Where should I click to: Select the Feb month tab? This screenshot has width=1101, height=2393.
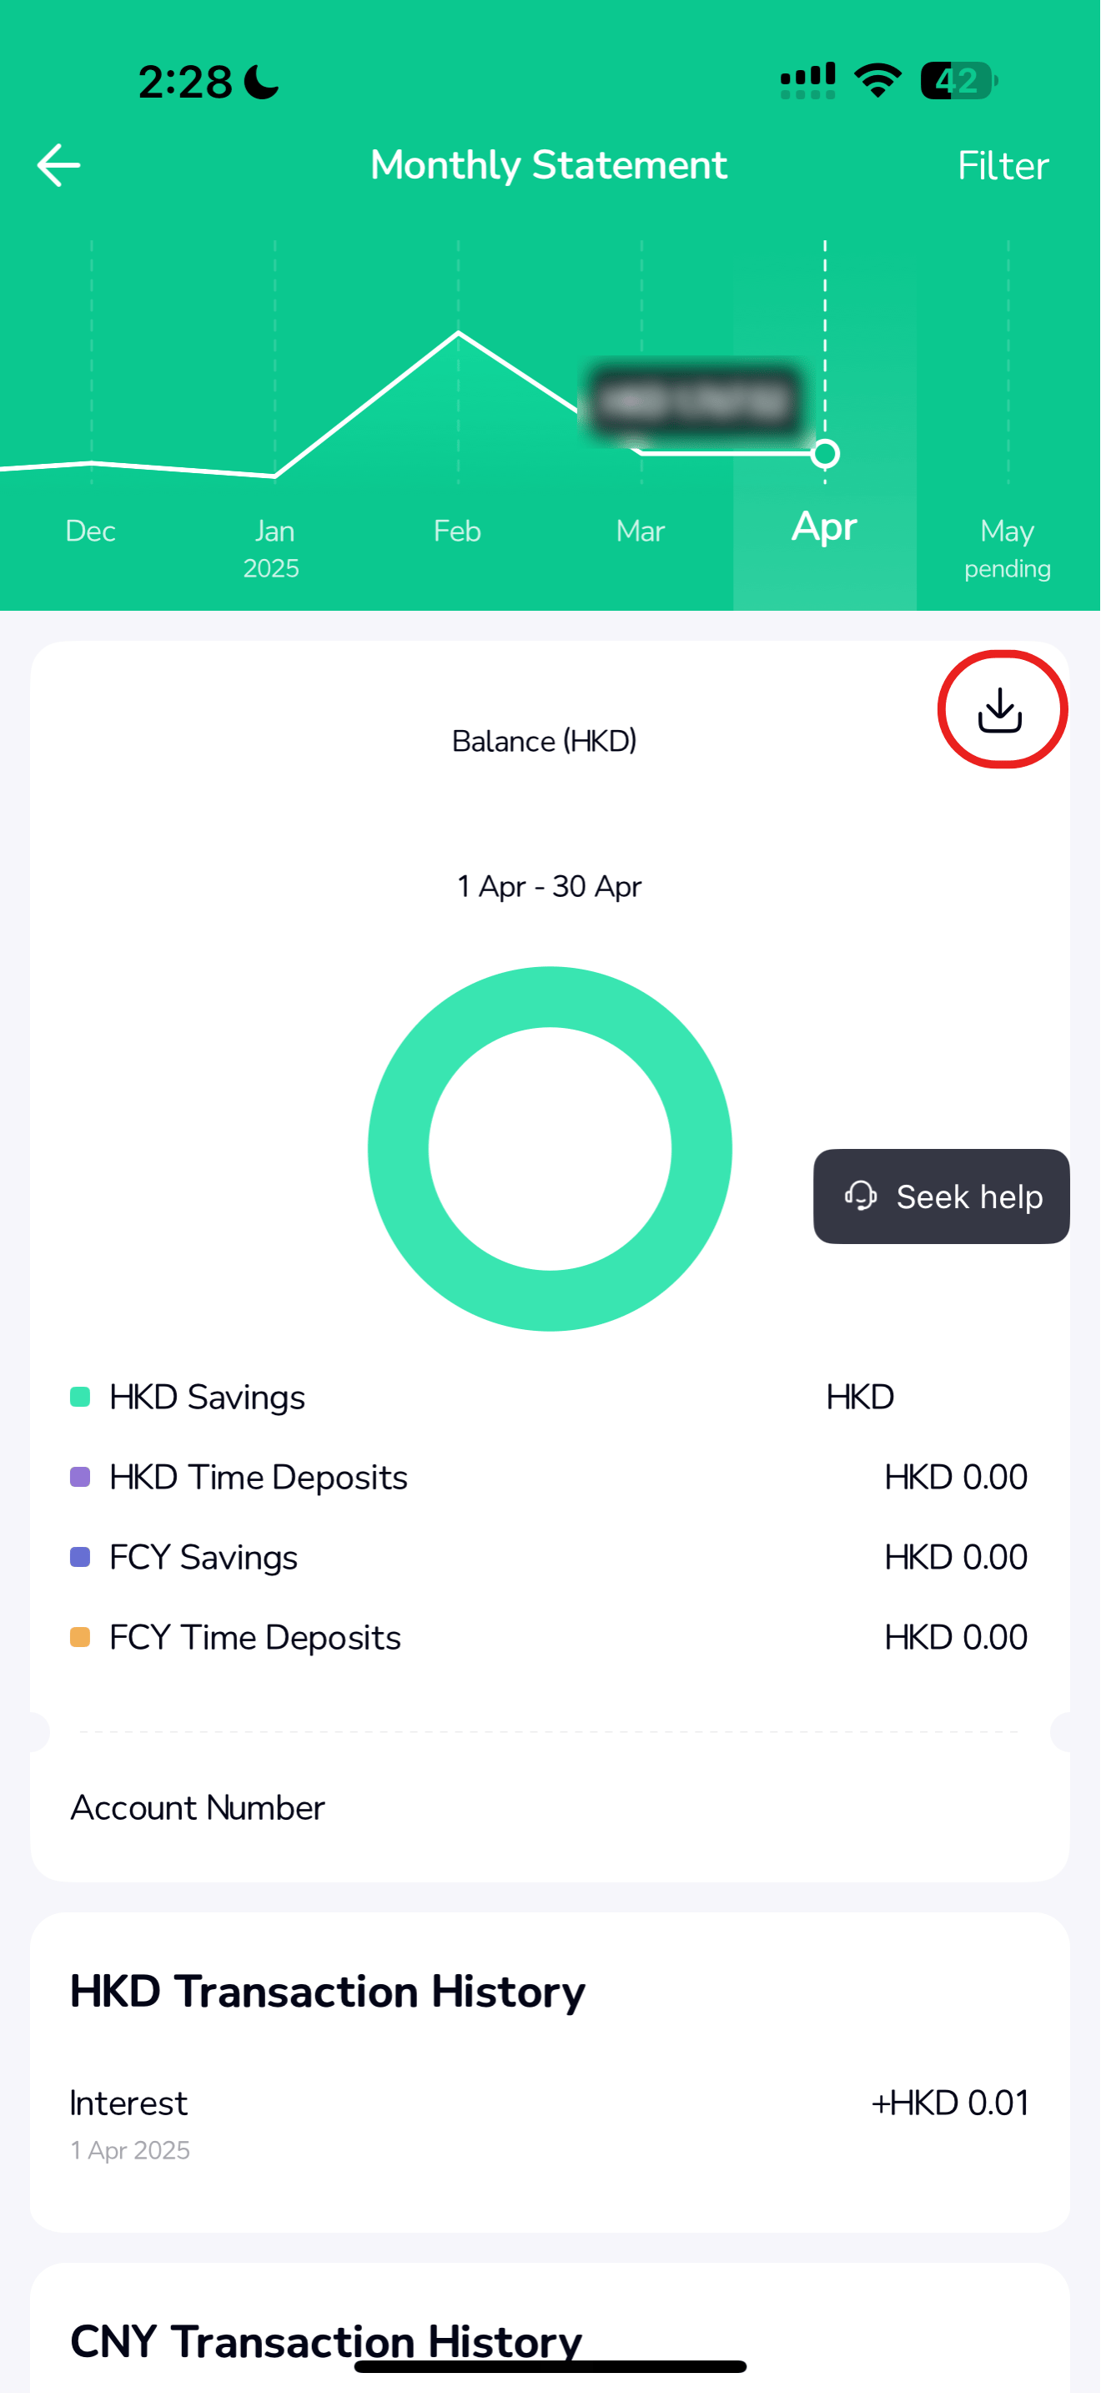458,531
